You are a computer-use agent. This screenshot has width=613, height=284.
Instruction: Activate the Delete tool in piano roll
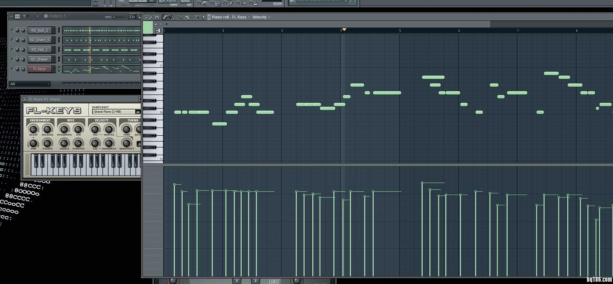coord(175,17)
